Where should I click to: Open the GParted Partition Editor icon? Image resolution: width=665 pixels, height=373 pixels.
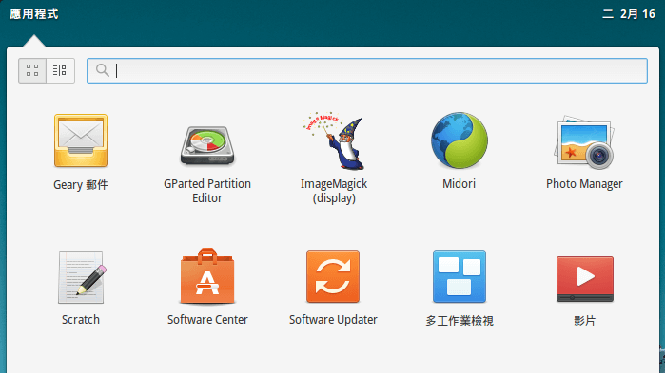click(207, 146)
